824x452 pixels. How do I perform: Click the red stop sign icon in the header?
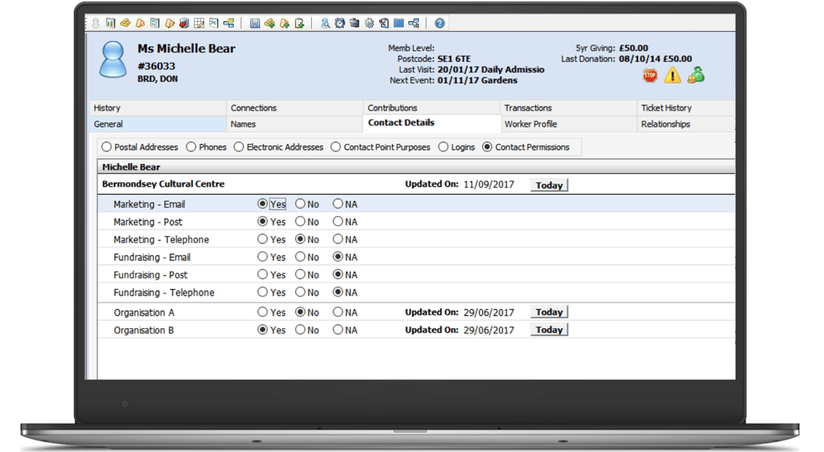coord(649,76)
